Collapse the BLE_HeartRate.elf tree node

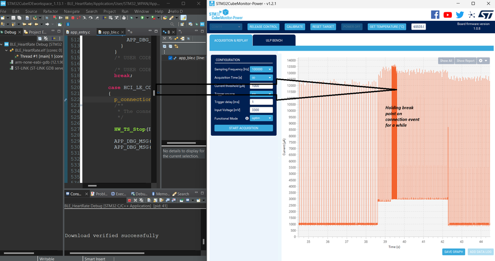click(6, 51)
